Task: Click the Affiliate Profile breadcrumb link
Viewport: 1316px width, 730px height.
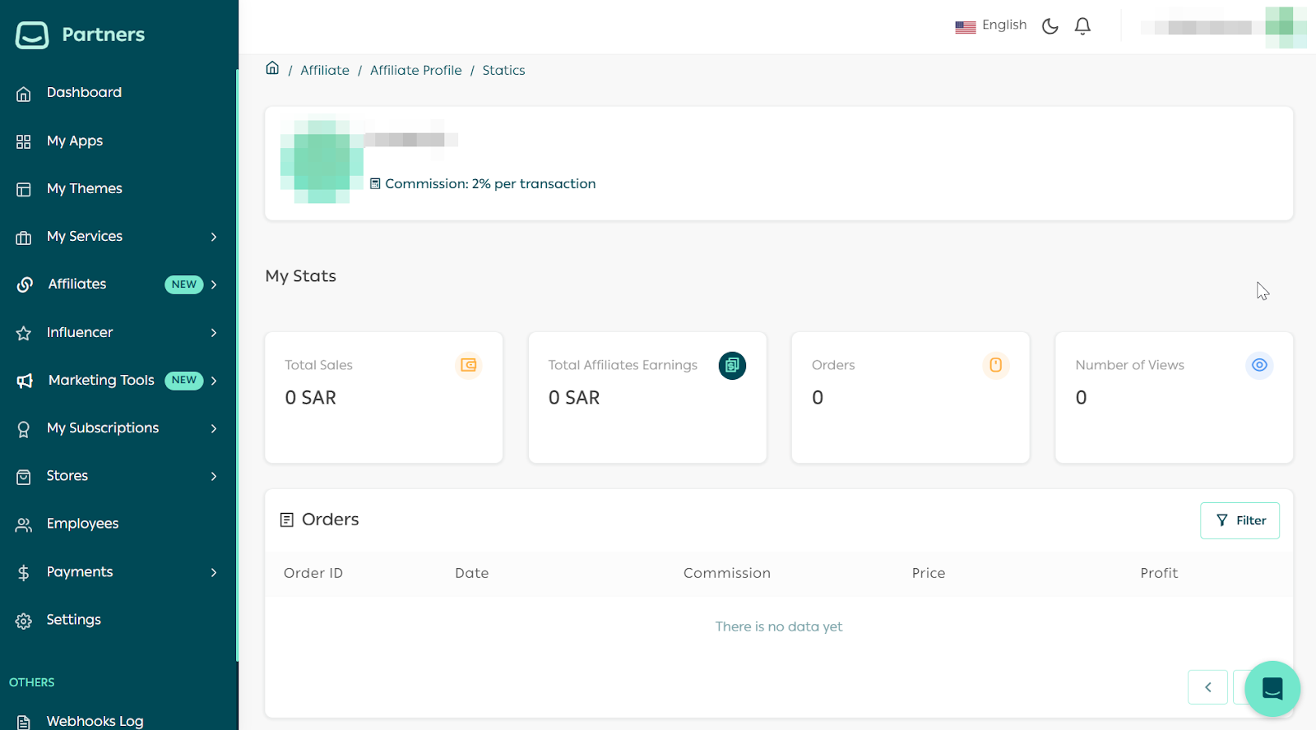Action: click(x=415, y=71)
